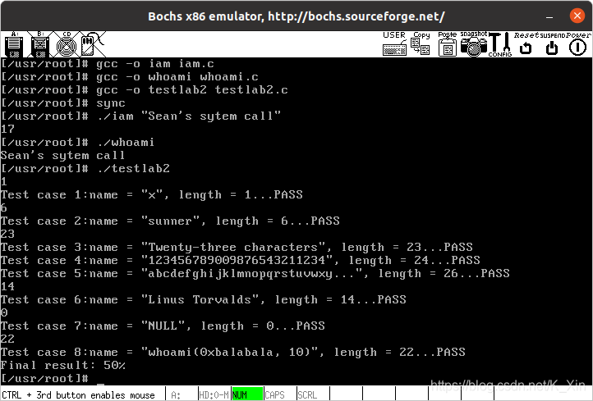The width and height of the screenshot is (593, 401).
Task: Click the output '22' line
Action: 7,339
